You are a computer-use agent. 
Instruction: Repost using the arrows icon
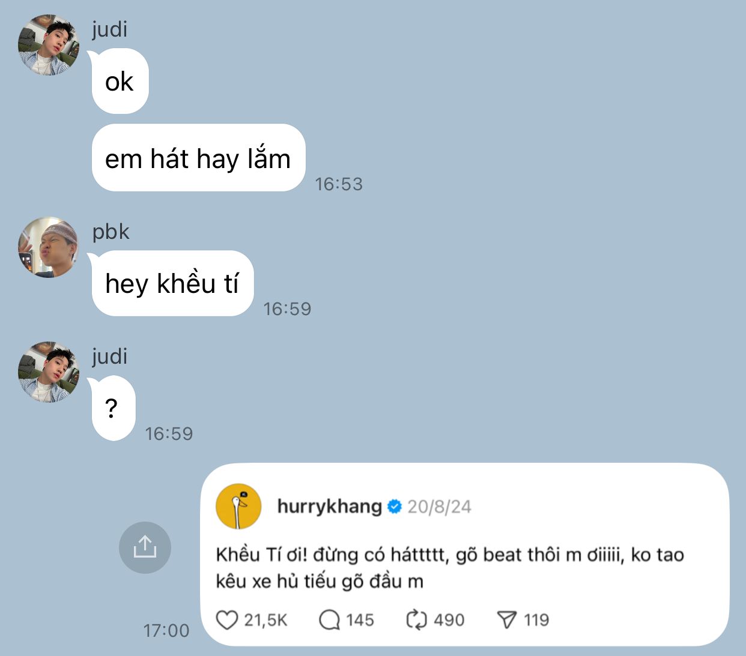click(x=416, y=620)
